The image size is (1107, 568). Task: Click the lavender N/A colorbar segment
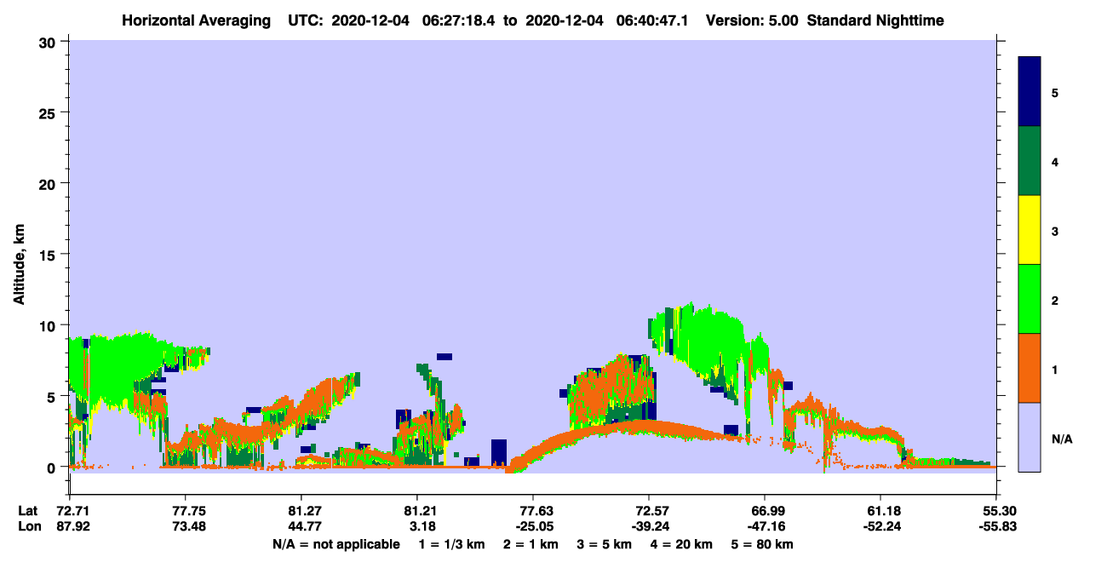1030,436
